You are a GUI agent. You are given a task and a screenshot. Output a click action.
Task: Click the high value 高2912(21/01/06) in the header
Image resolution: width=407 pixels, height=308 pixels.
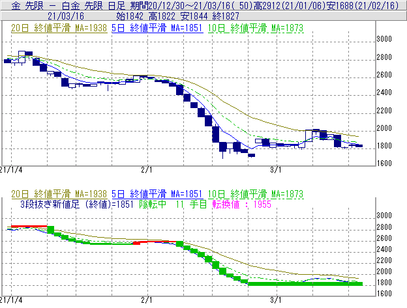tap(290, 5)
